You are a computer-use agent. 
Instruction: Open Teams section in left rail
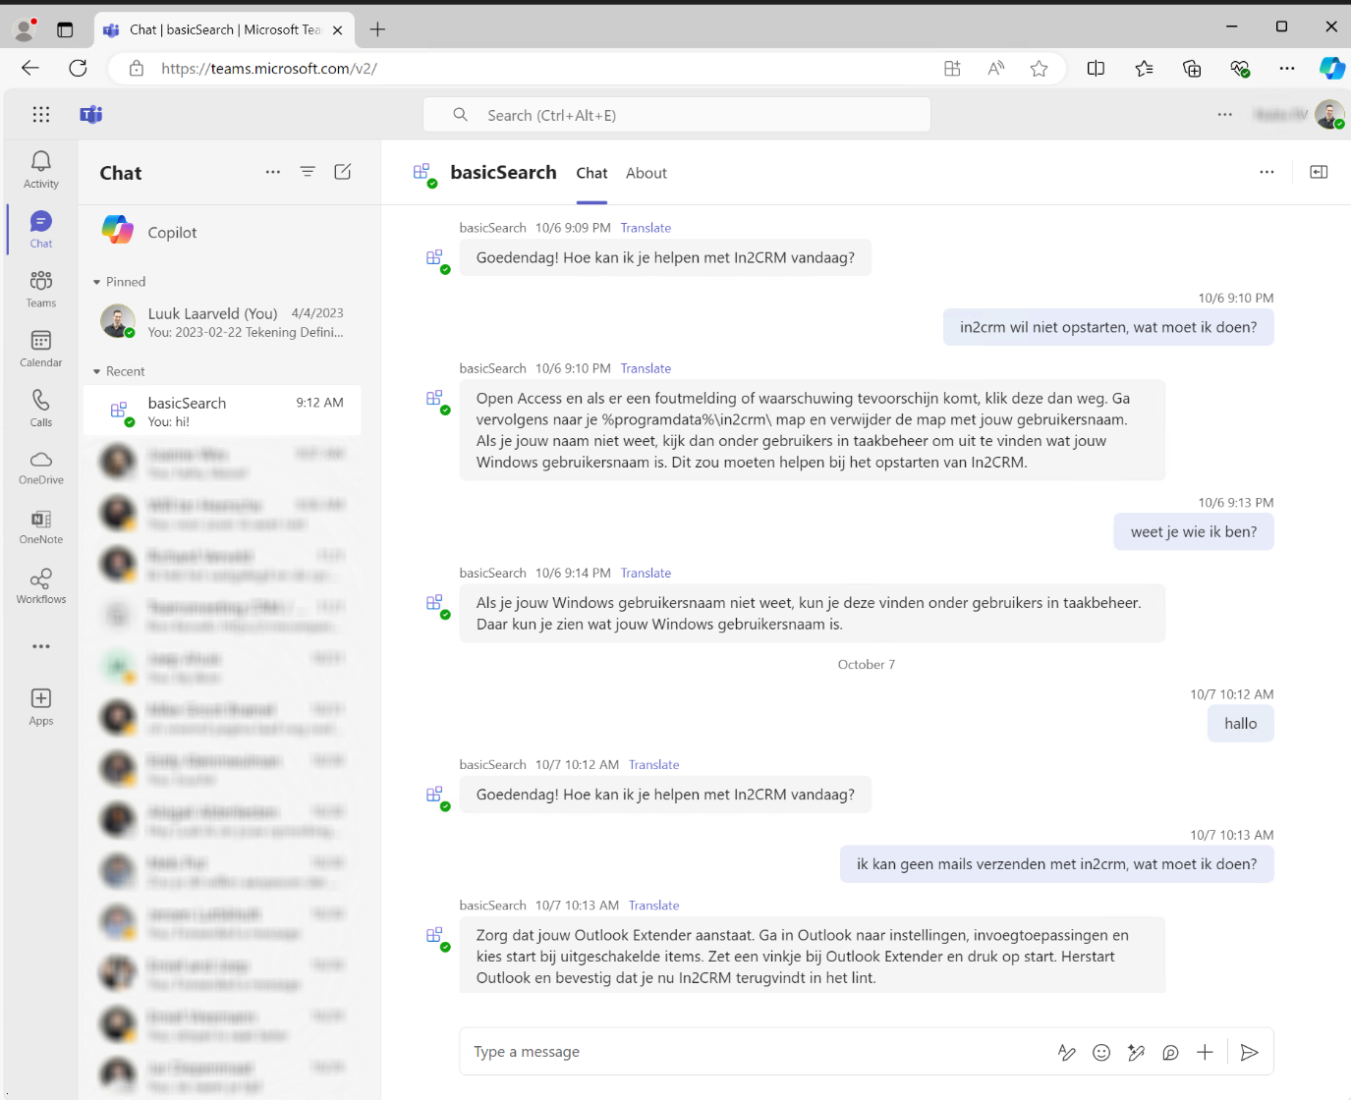[40, 290]
